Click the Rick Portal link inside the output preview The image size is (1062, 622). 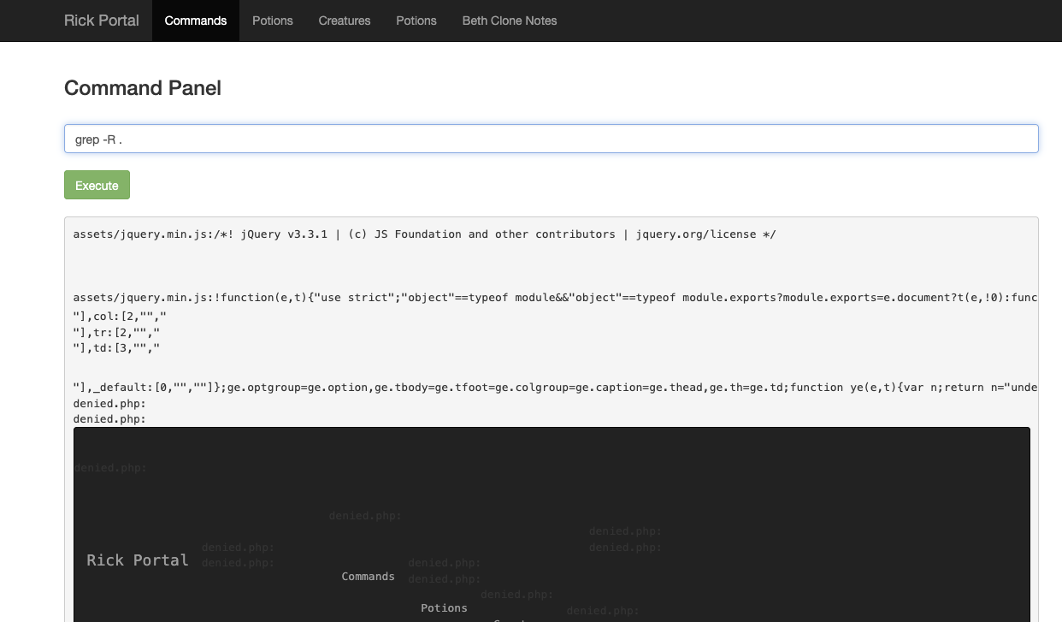click(137, 560)
